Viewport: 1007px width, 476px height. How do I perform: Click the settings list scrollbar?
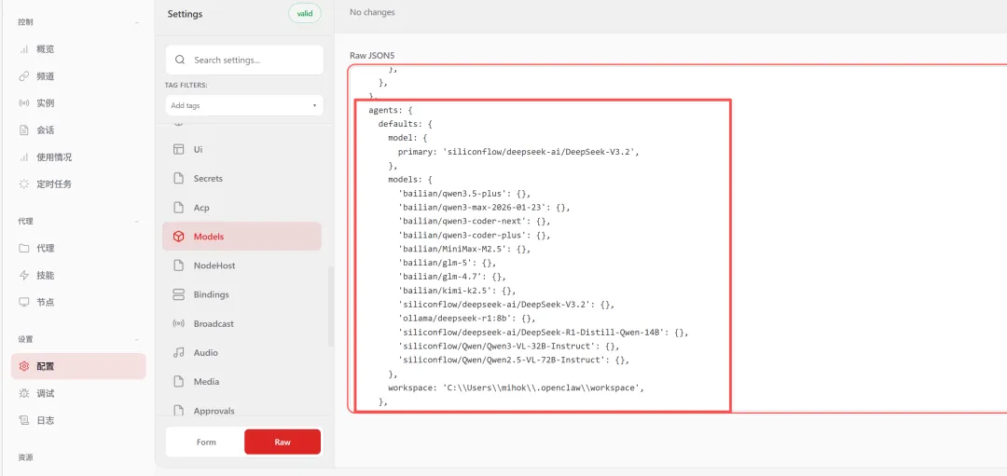pyautogui.click(x=331, y=306)
